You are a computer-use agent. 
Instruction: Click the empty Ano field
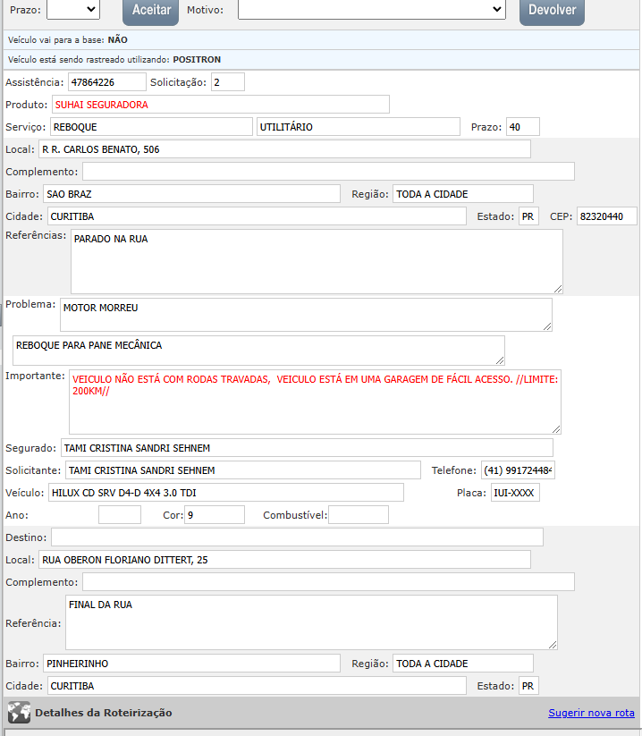tap(120, 515)
